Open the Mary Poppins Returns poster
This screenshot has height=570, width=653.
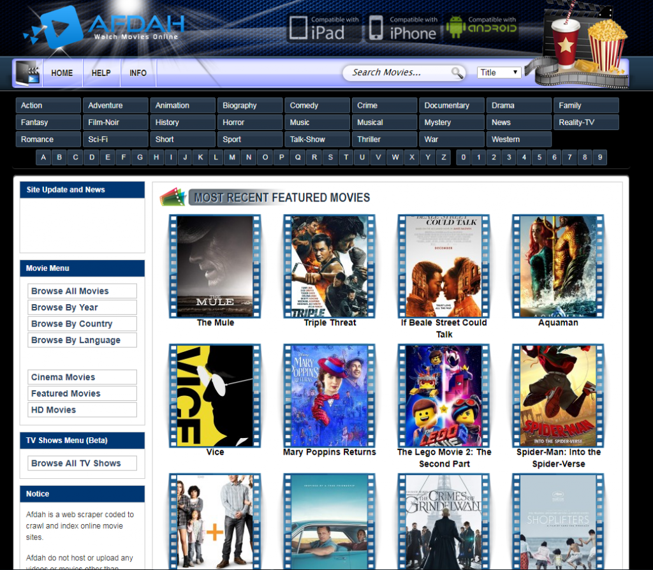330,395
